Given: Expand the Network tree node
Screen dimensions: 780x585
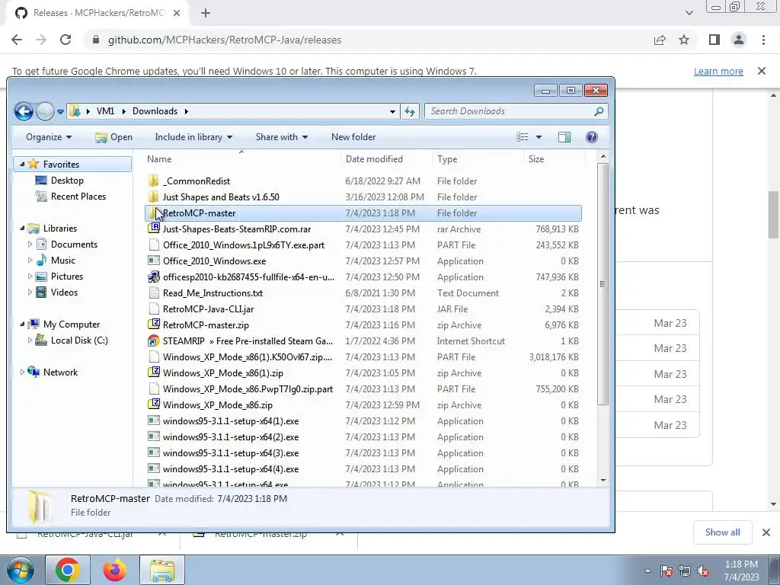Looking at the screenshot, I should click(x=22, y=372).
